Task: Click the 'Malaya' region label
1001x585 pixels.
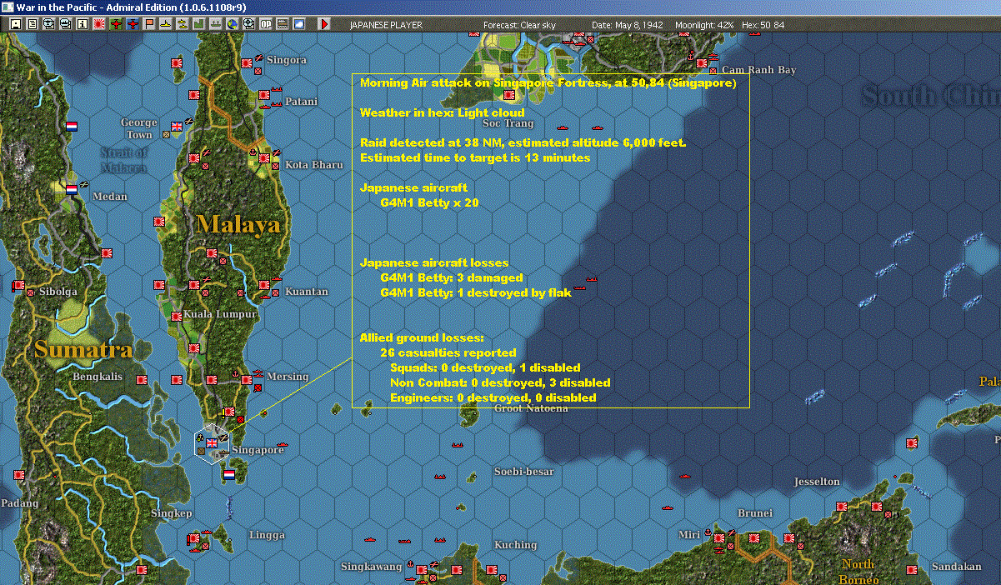Action: click(x=238, y=224)
